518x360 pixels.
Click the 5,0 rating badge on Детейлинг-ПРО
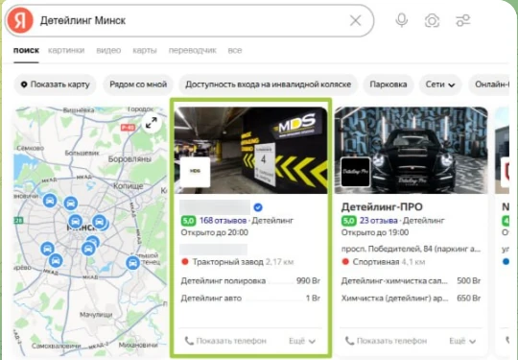(x=349, y=221)
